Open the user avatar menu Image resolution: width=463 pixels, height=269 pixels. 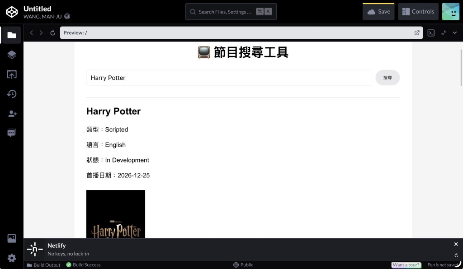click(x=451, y=12)
